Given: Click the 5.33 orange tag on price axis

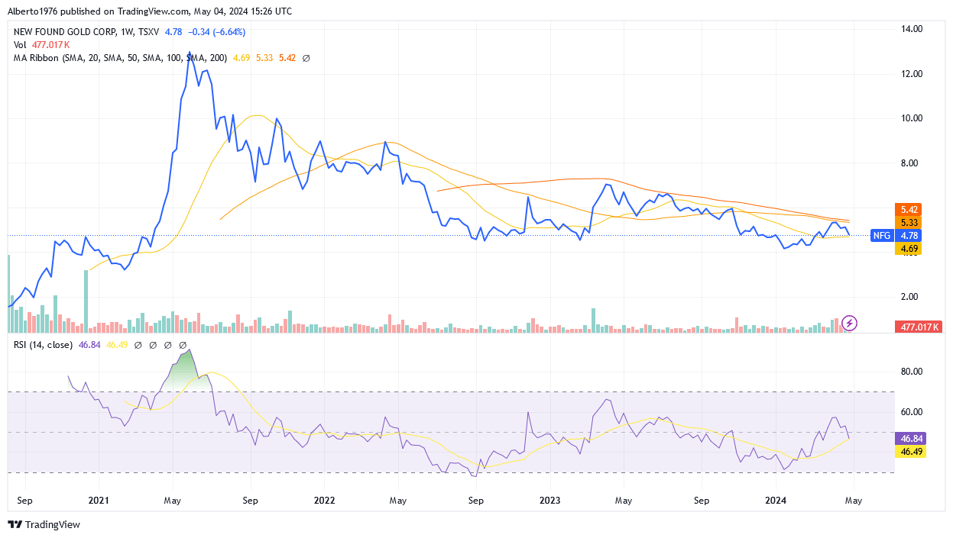Looking at the screenshot, I should [909, 222].
